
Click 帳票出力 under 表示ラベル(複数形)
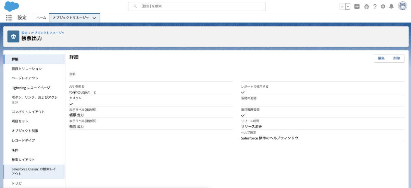[x=76, y=126]
